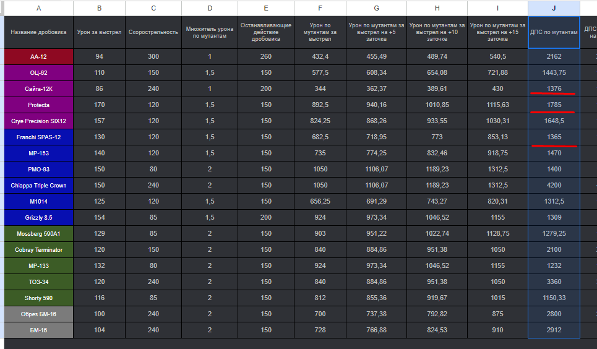Click AA-12 fire rate 300
Image resolution: width=597 pixels, height=349 pixels.
[x=153, y=56]
